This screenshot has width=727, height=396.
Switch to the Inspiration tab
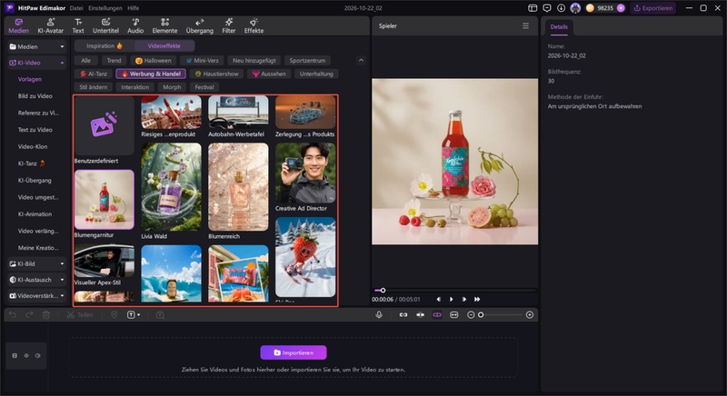coord(105,45)
